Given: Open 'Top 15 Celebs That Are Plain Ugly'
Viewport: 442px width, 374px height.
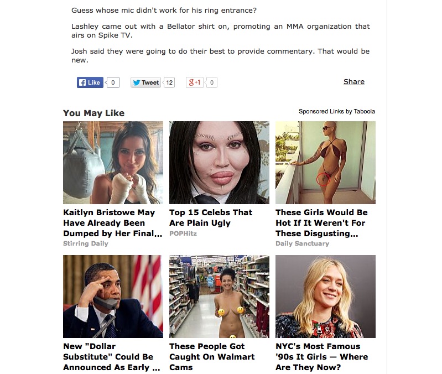Looking at the screenshot, I should (x=211, y=217).
